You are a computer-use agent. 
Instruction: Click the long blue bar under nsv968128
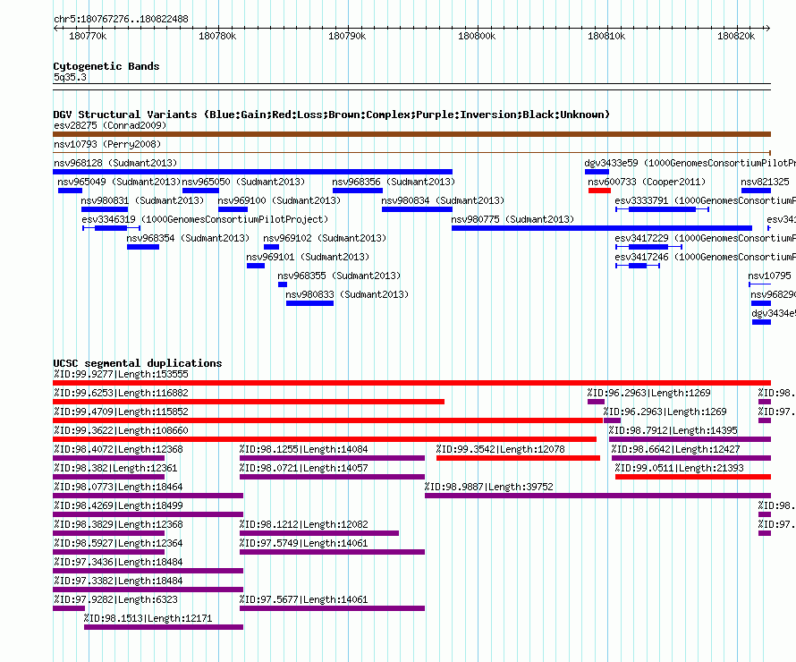[252, 172]
